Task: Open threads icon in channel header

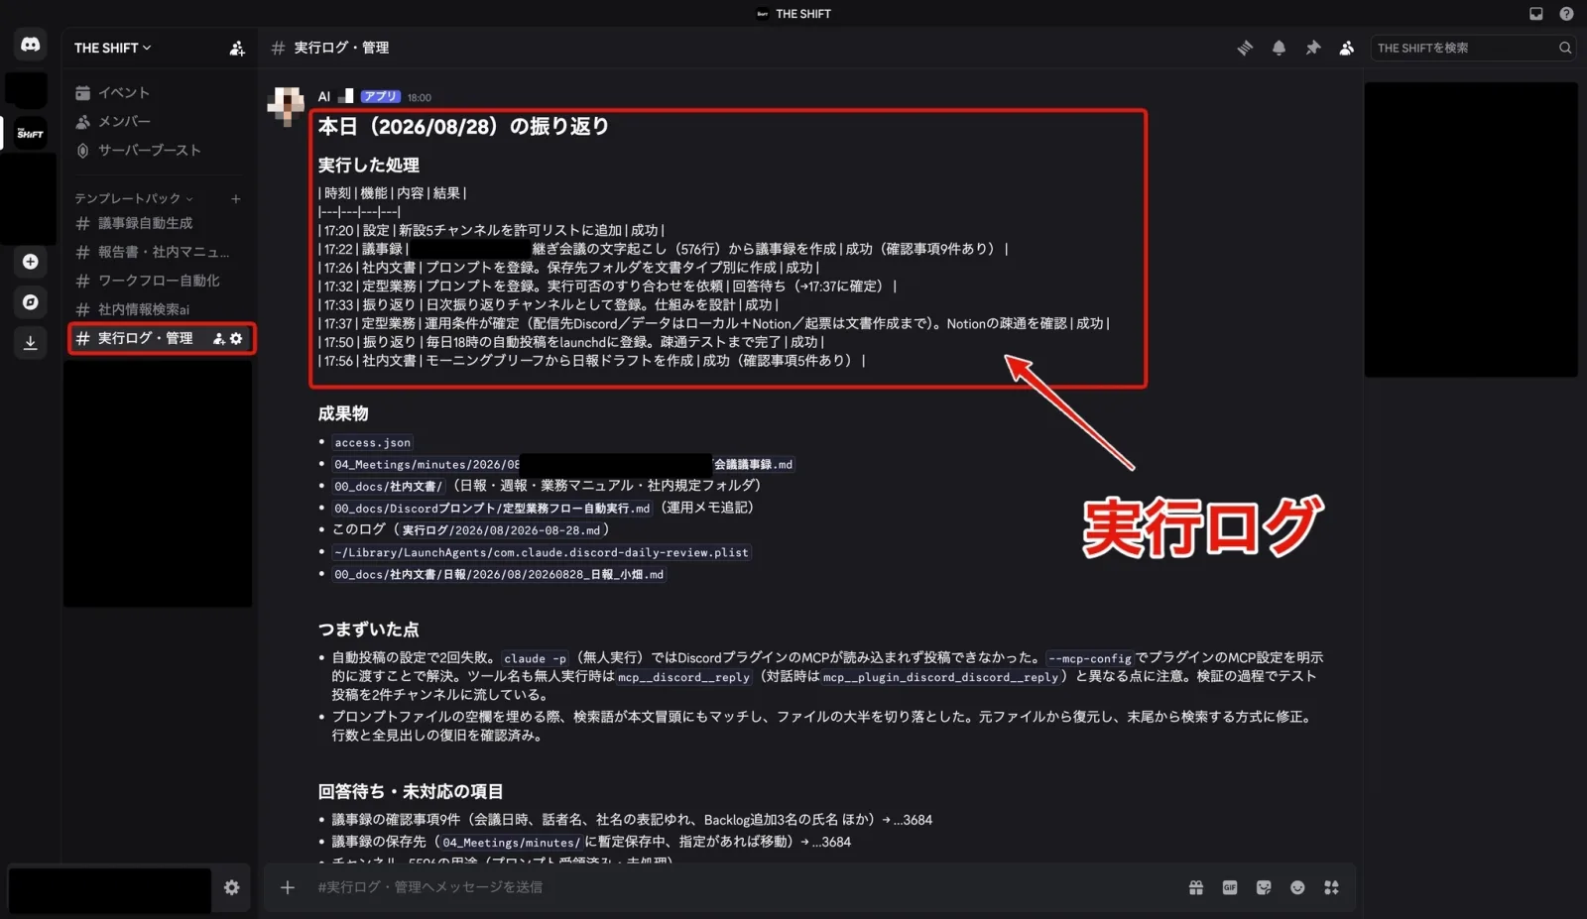Action: pos(1245,48)
